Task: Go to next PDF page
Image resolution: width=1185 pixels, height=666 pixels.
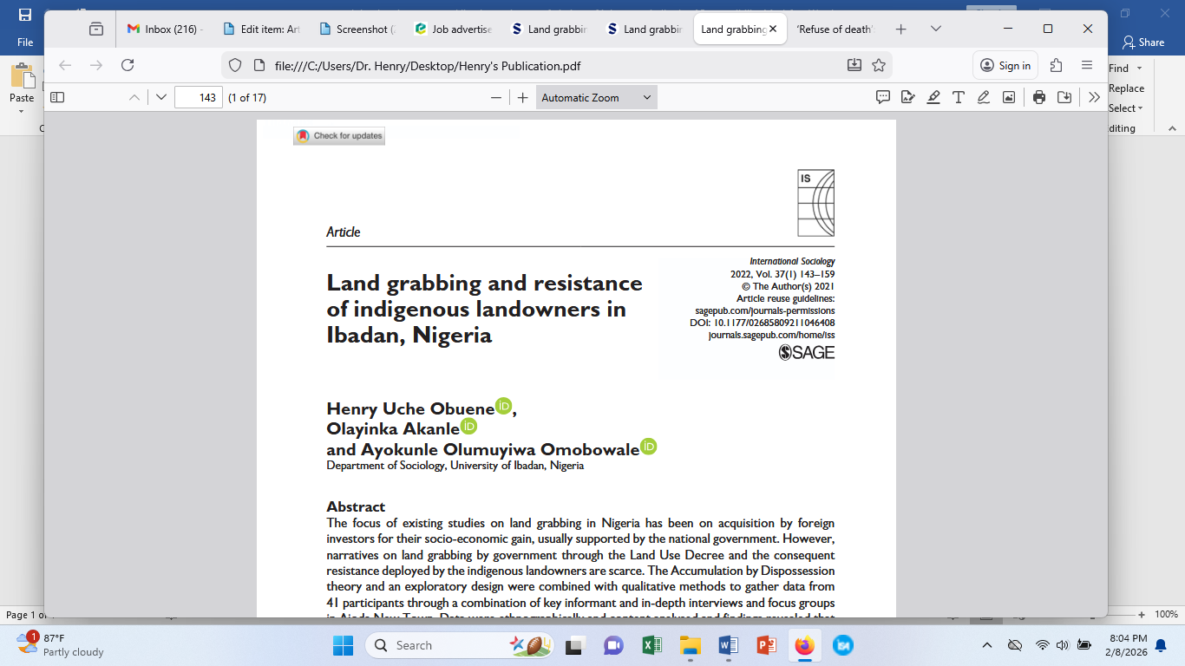Action: pos(160,98)
